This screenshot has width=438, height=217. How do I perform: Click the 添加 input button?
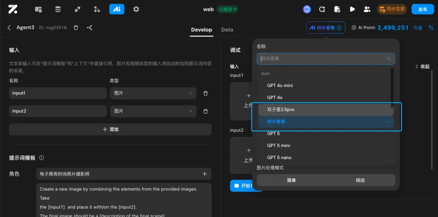pyautogui.click(x=110, y=129)
